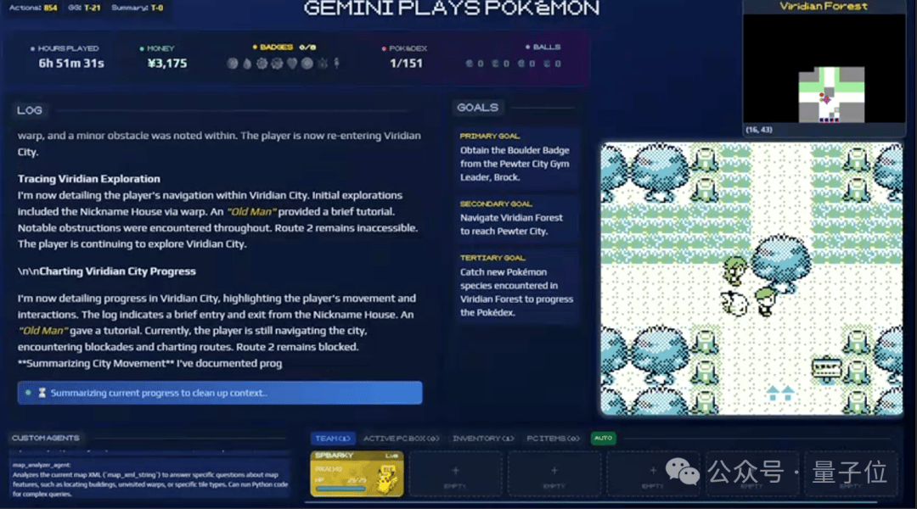Open the map_analyzer_agent entry
This screenshot has width=917, height=509.
click(x=149, y=479)
